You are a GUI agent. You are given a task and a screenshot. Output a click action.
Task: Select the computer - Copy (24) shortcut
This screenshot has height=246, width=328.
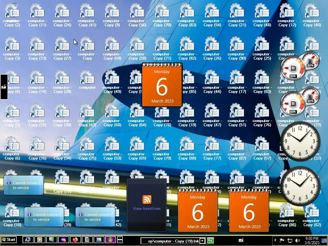pos(62,15)
